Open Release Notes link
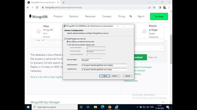 131,81
